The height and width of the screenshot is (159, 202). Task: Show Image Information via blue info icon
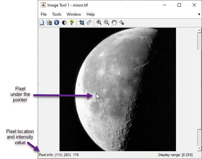tap(57, 22)
